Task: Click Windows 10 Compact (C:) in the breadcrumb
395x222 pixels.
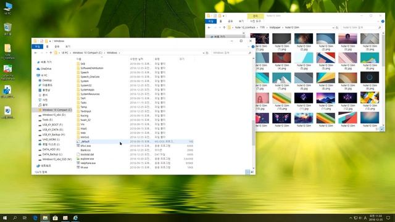Action: click(88, 53)
